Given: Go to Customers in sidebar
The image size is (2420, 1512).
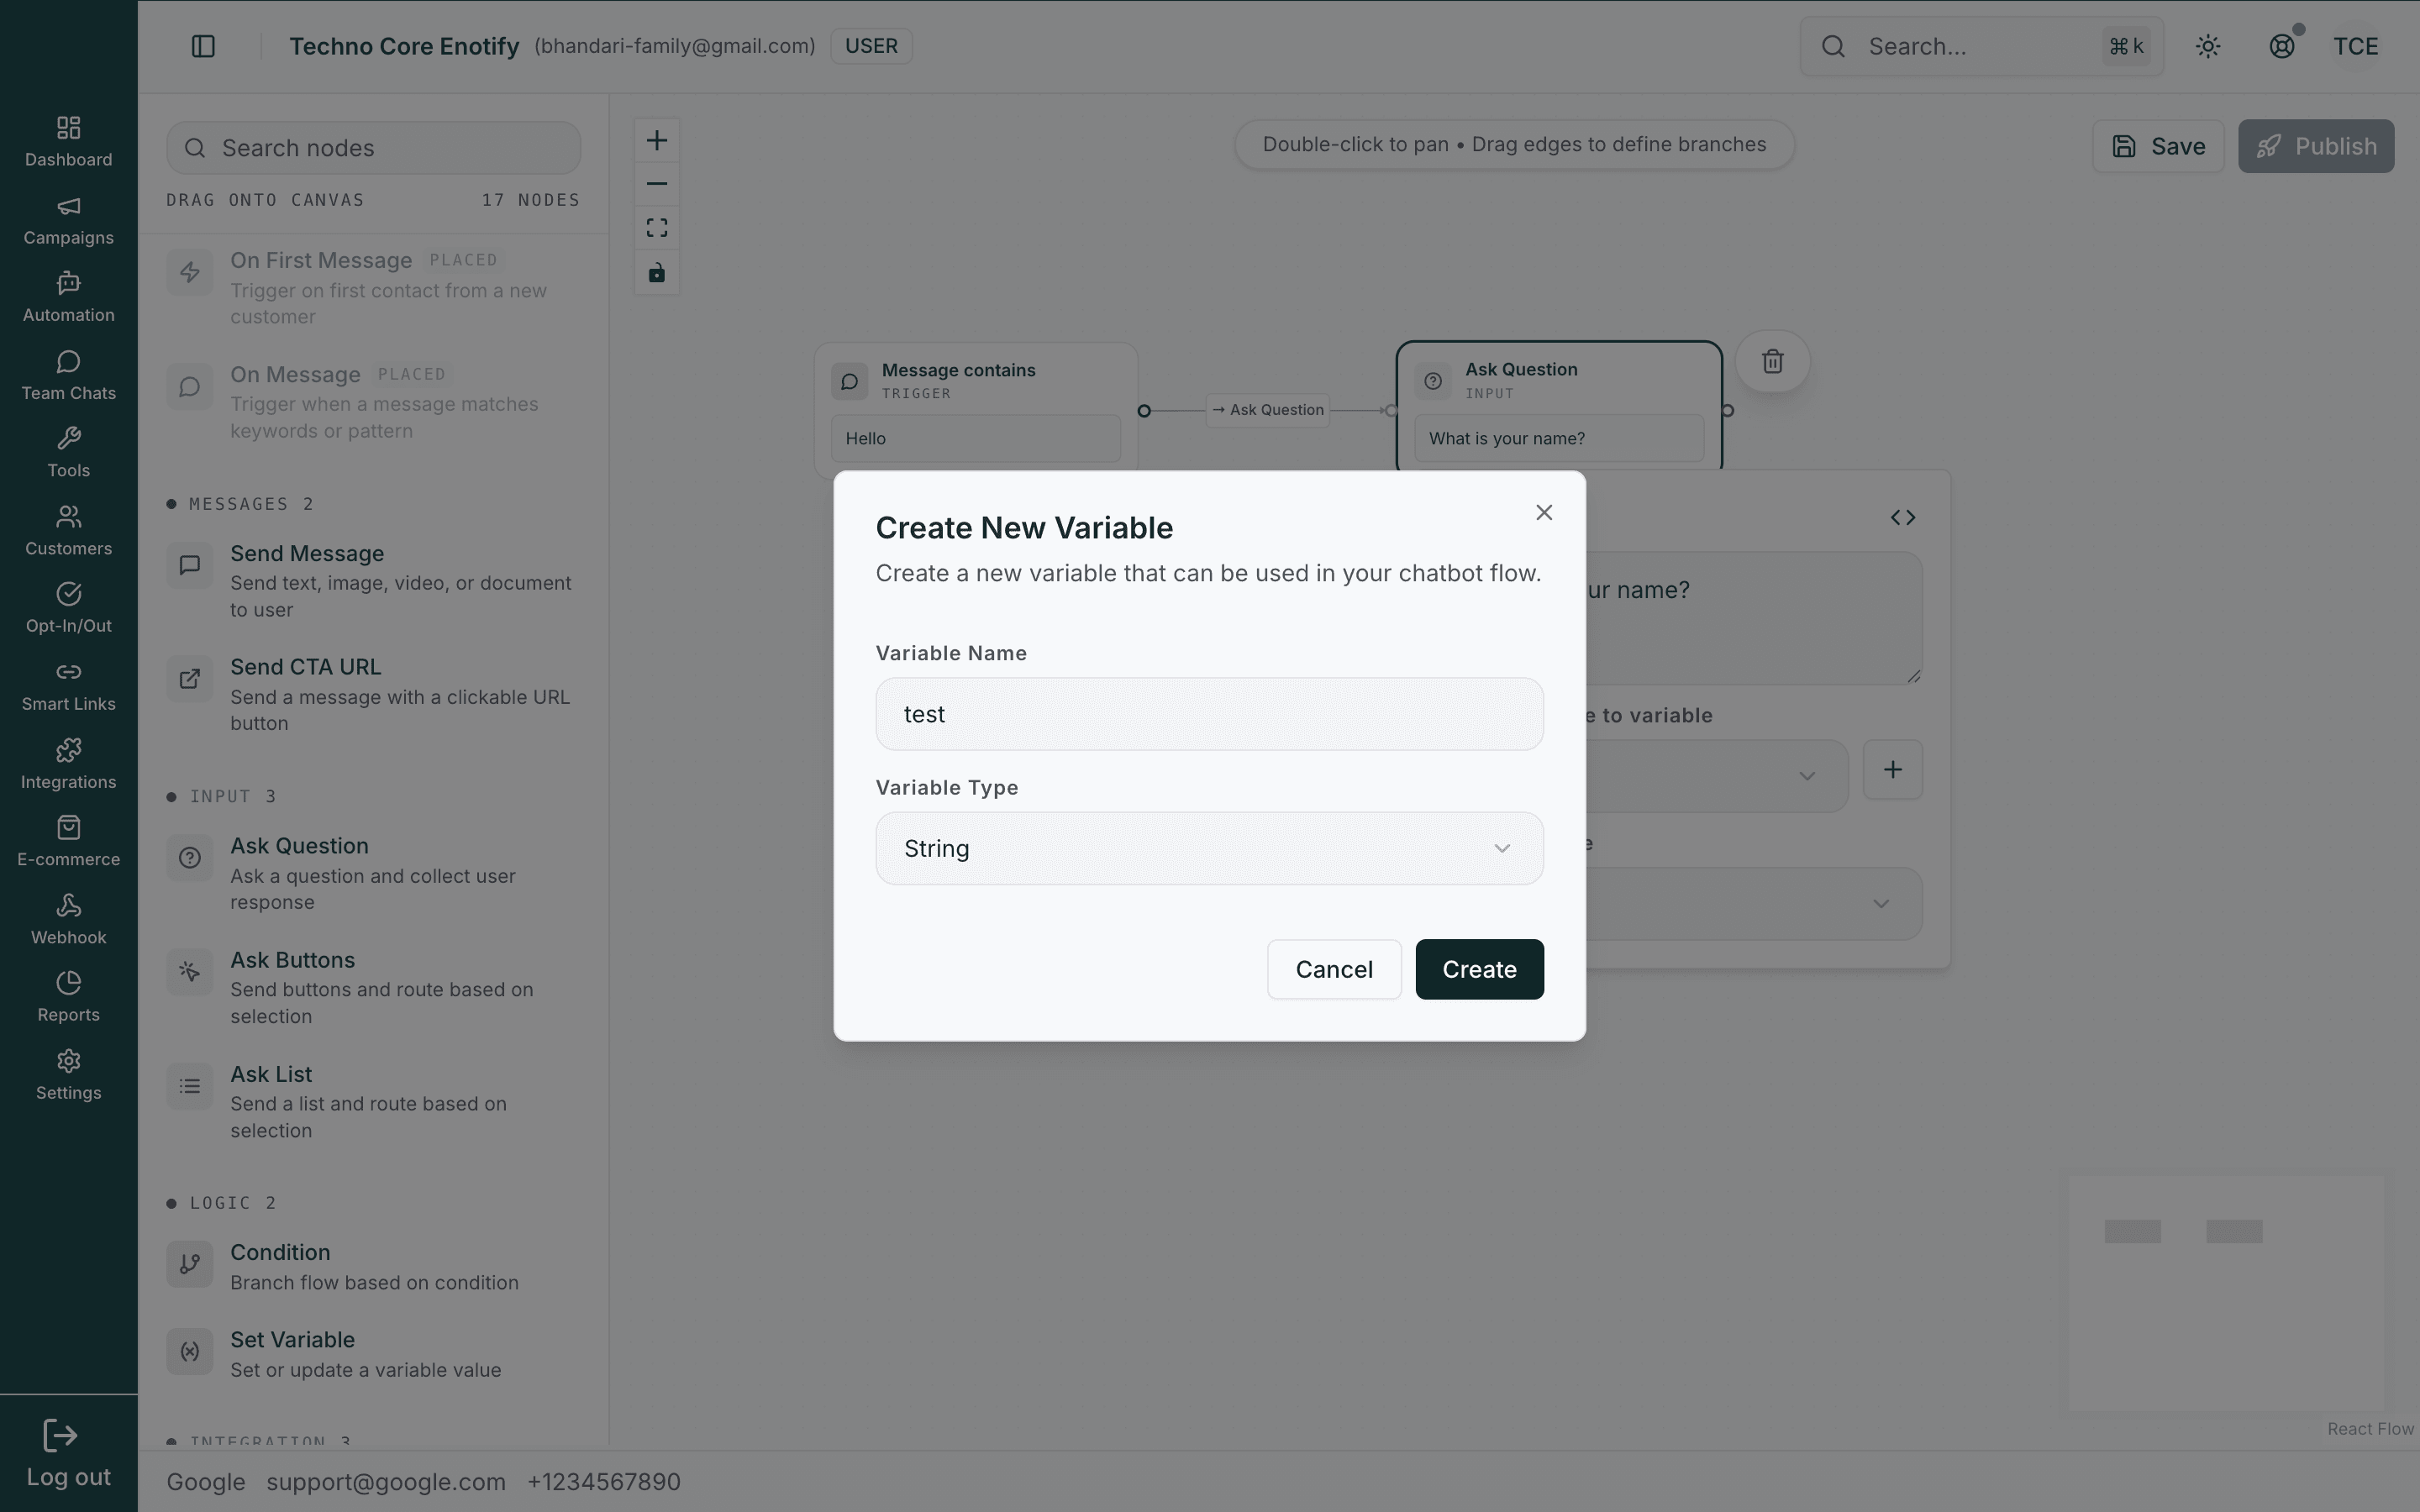Looking at the screenshot, I should click(x=68, y=530).
